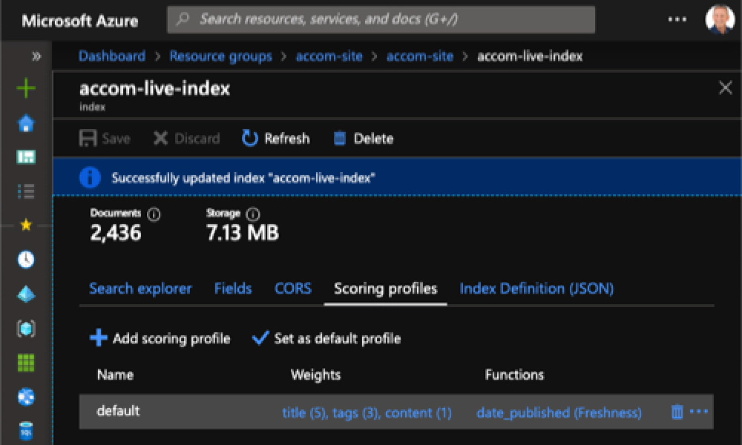
Task: Open the More actions ellipsis in the top bar
Action: [677, 19]
